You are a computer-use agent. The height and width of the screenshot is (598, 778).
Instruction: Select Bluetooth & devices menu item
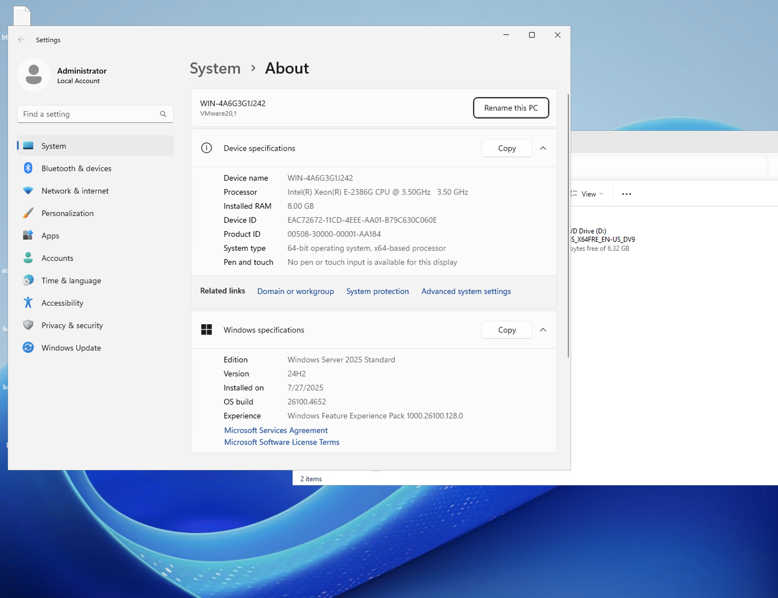pyautogui.click(x=95, y=168)
